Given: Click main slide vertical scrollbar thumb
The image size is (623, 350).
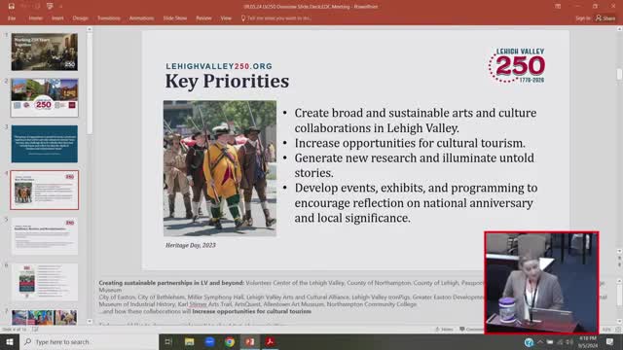Looking at the screenshot, I should [x=619, y=74].
